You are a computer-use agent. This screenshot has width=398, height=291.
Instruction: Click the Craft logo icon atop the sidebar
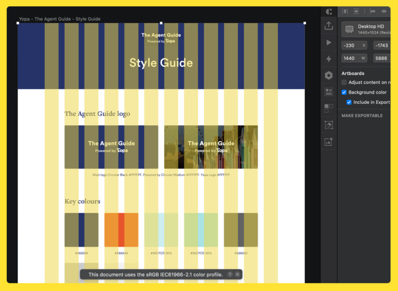pos(329,11)
